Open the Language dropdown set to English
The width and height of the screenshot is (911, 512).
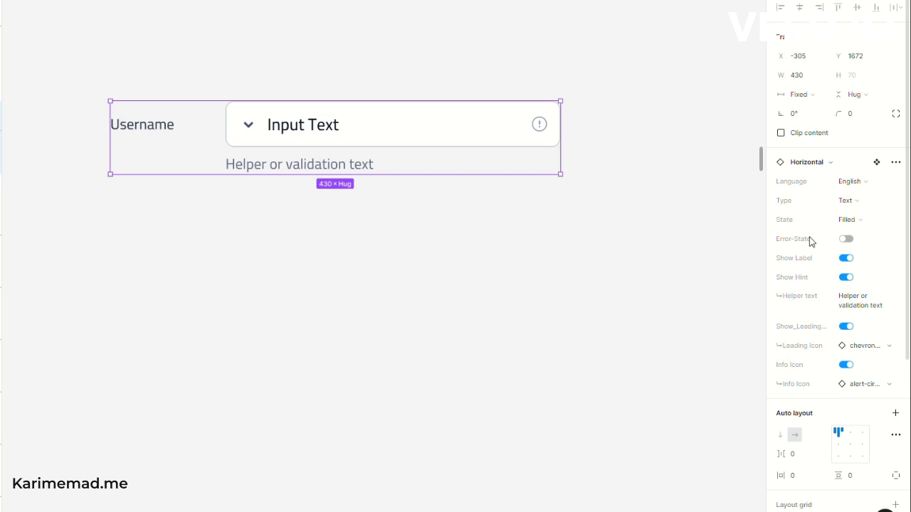[x=853, y=181]
